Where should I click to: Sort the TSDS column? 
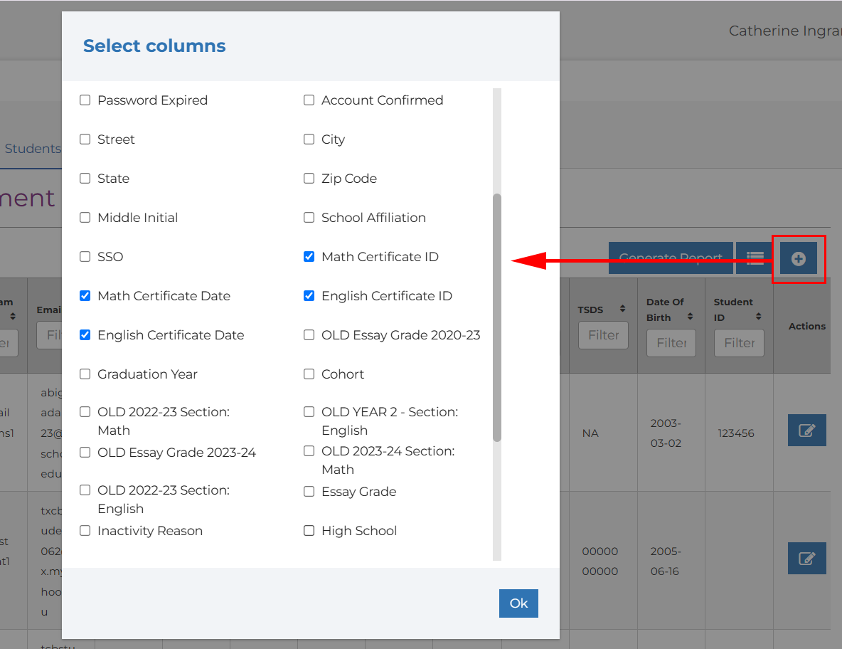(x=622, y=308)
